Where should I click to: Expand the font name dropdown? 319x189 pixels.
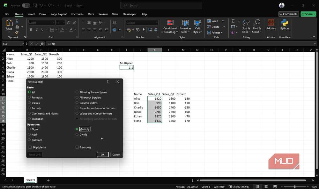(54, 23)
